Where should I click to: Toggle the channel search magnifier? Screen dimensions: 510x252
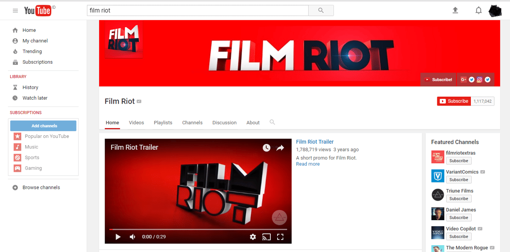click(x=272, y=122)
